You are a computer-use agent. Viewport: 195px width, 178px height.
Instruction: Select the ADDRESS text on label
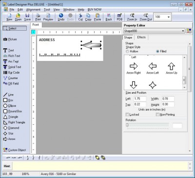(x=47, y=40)
